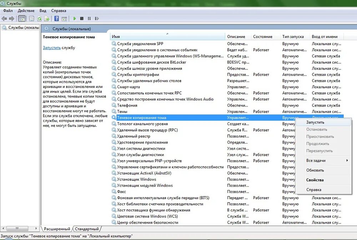Select the Службы (локальные) tree node

pos(21,27)
